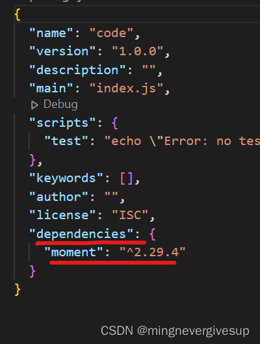Click the "code" value string
The width and height of the screenshot is (260, 344).
[111, 33]
